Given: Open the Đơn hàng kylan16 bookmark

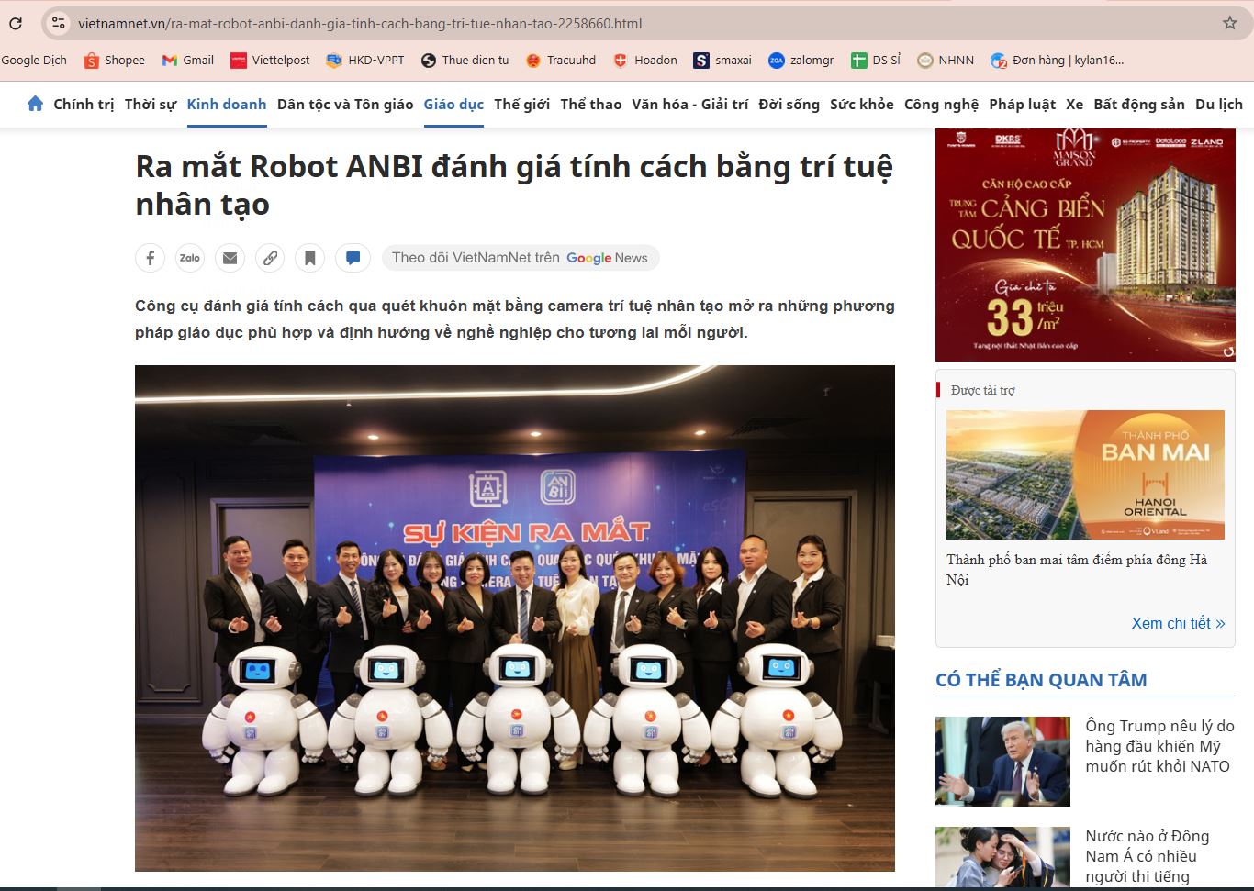Looking at the screenshot, I should pyautogui.click(x=1058, y=61).
